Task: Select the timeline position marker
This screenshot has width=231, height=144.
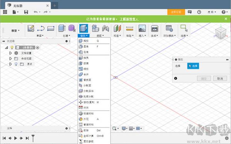Action: coord(33,138)
